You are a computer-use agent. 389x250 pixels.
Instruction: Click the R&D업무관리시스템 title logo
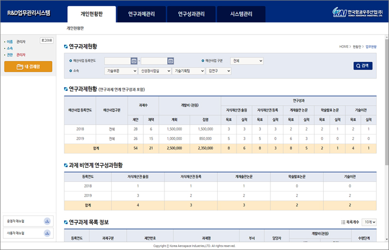coord(29,13)
